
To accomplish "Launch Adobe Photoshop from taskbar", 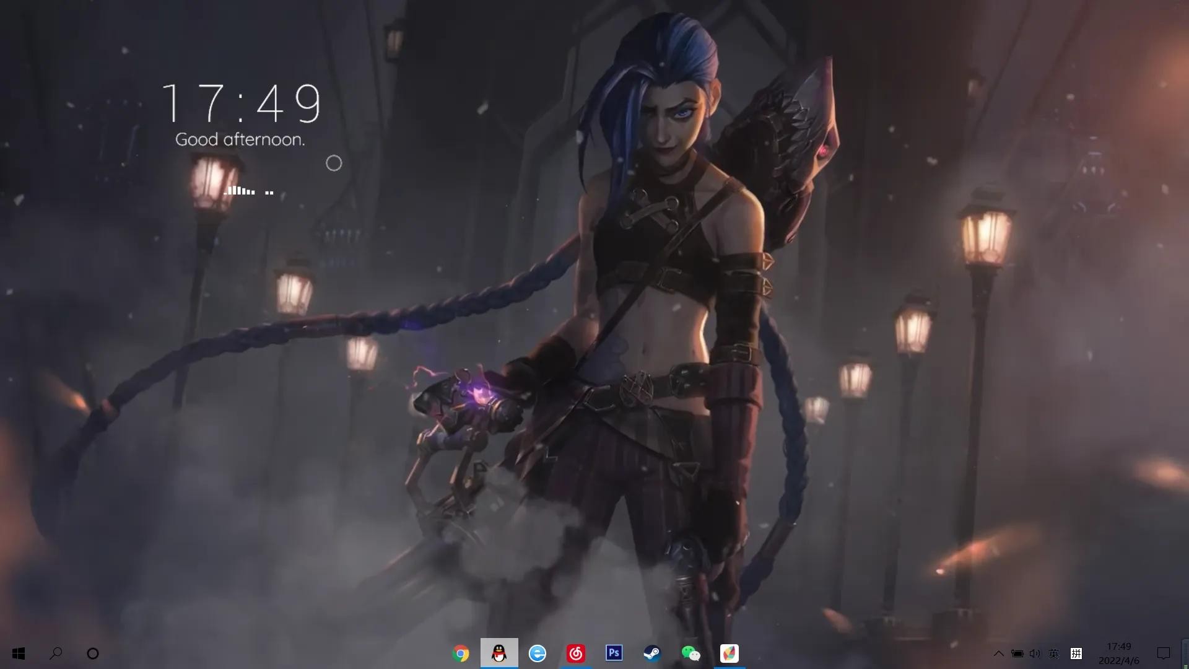I will pyautogui.click(x=614, y=653).
